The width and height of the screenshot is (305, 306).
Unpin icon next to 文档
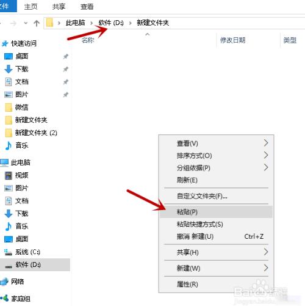click(65, 82)
